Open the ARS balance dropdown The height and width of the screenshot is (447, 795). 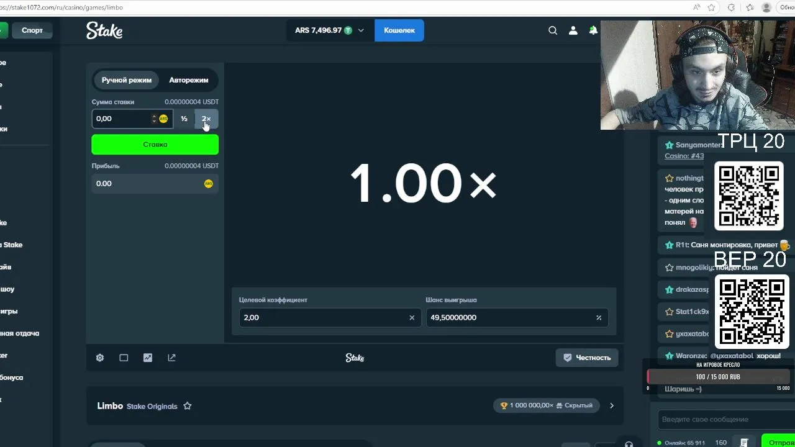point(329,30)
